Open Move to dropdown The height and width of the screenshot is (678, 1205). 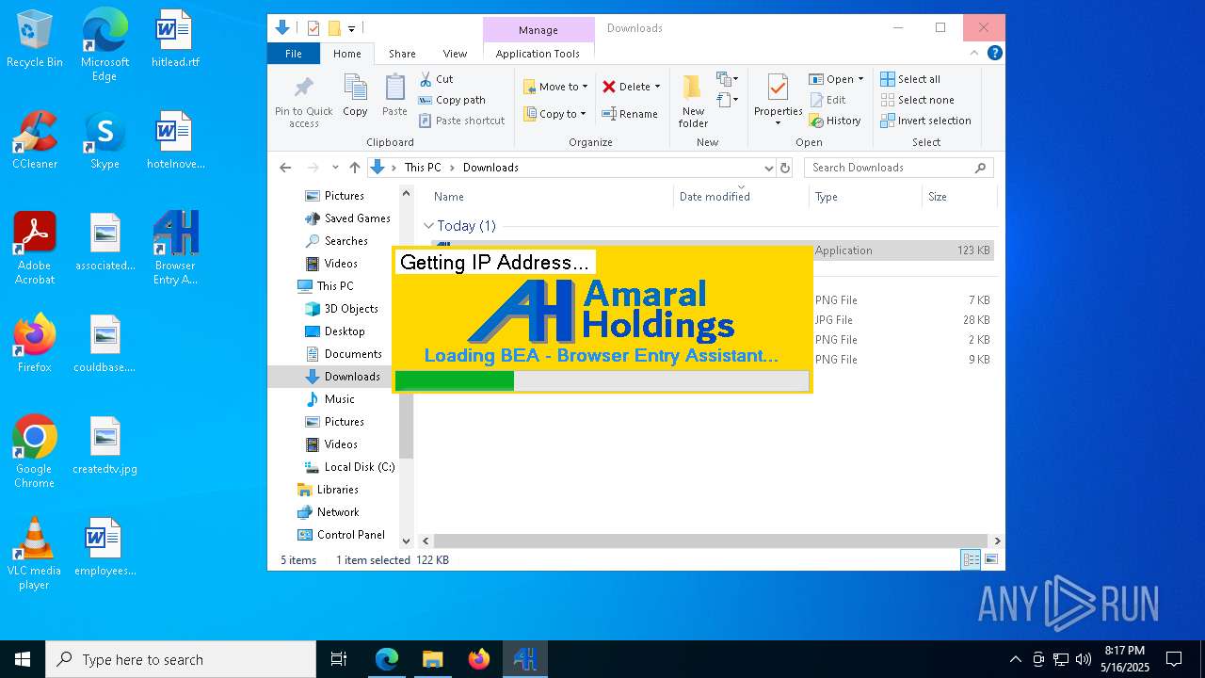(555, 87)
